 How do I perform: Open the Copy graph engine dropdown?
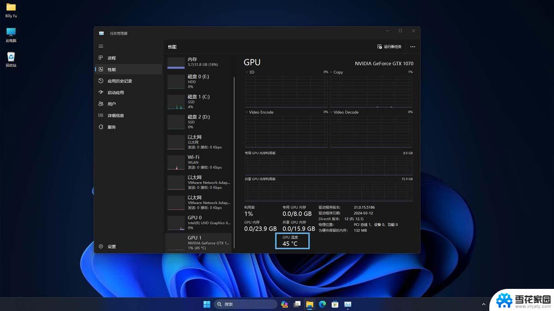pos(337,72)
